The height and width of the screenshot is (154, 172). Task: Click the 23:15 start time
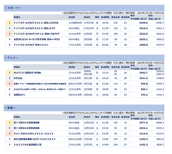click(105, 73)
